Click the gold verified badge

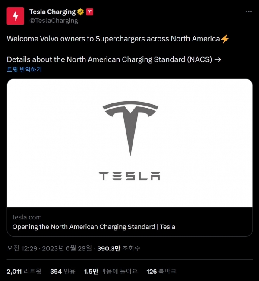(x=80, y=12)
